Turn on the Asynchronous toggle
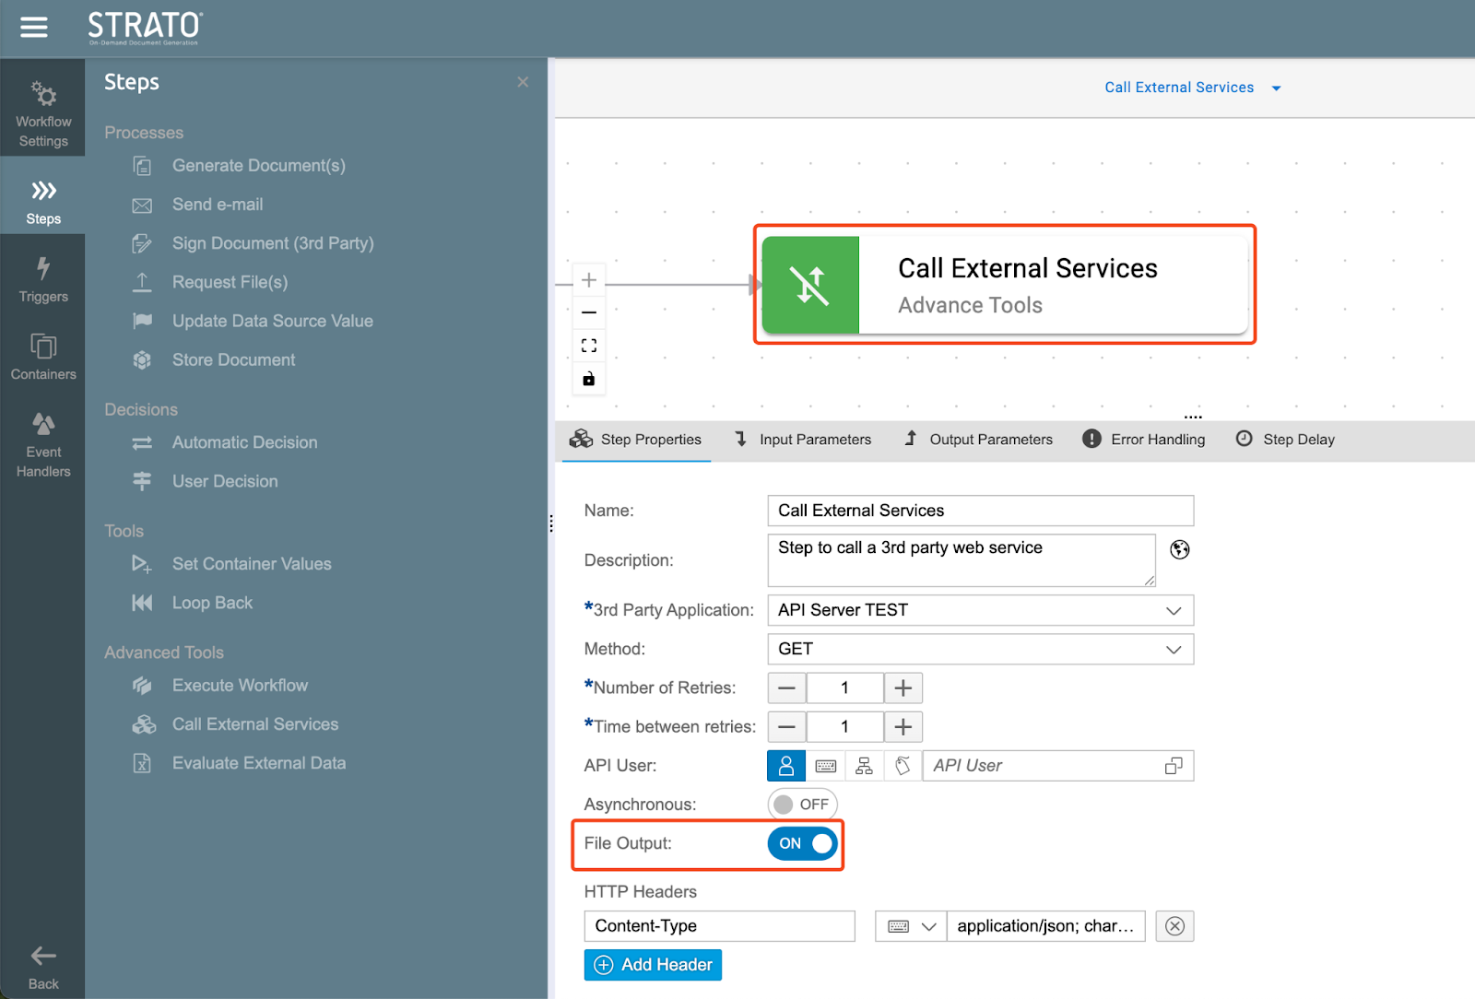 (x=802, y=805)
